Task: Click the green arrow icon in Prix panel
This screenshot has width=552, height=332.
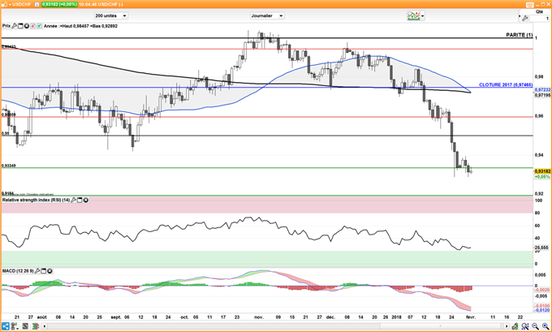Action: click(x=39, y=26)
